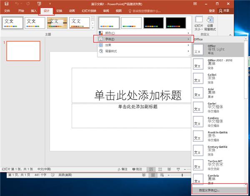Open Customize Quick Access Toolbar dropdown
The height and width of the screenshot is (196, 250).
[50, 4]
